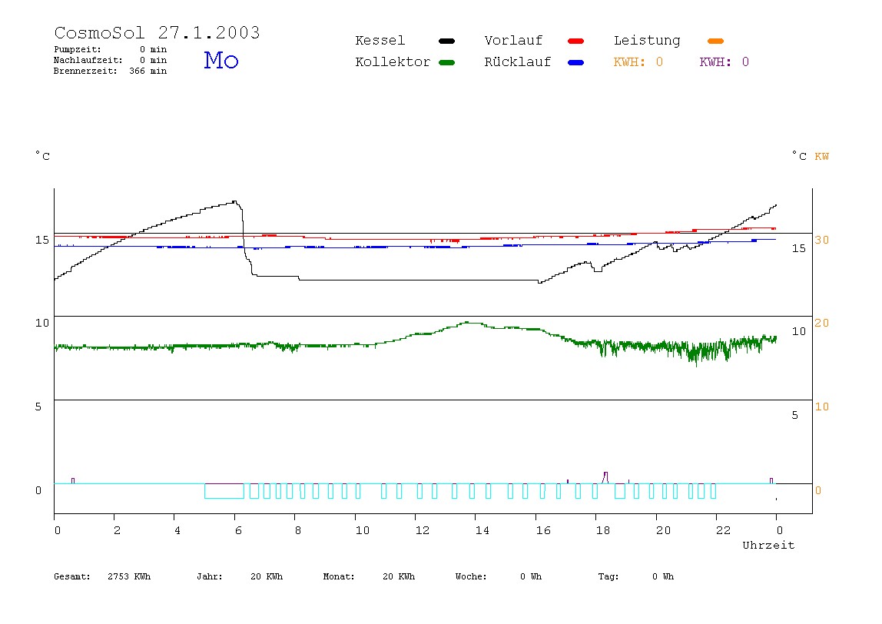882x624 pixels.
Task: Click the 'Woche:' label
Action: [x=471, y=576]
